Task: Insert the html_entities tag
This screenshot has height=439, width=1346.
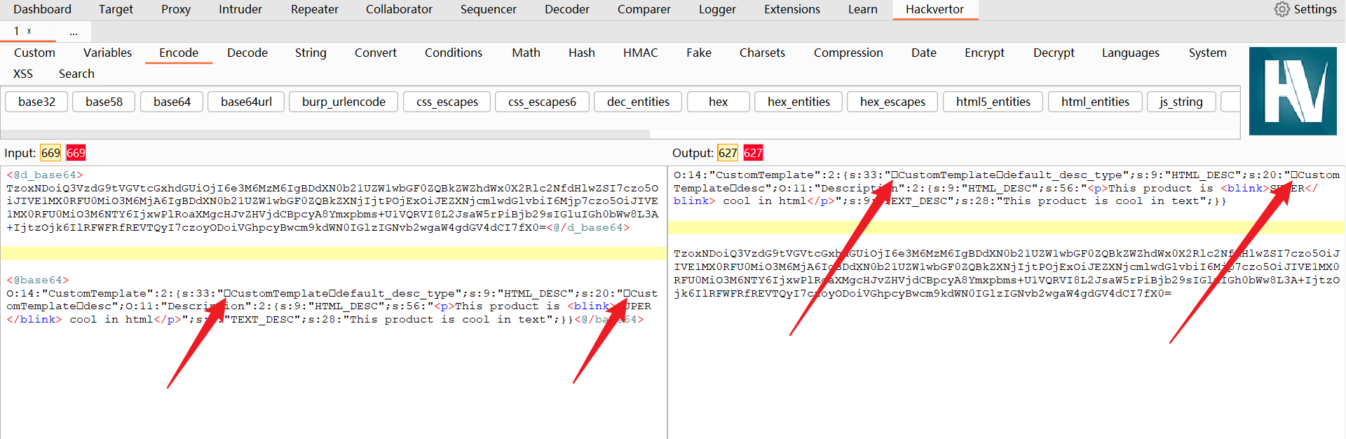Action: (1095, 102)
